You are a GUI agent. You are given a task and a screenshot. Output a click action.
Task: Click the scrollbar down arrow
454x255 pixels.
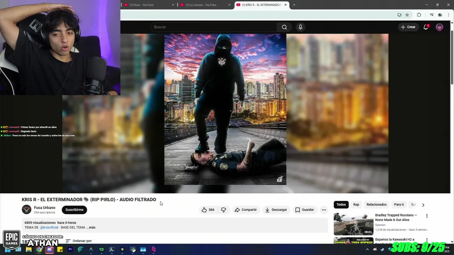point(452,242)
